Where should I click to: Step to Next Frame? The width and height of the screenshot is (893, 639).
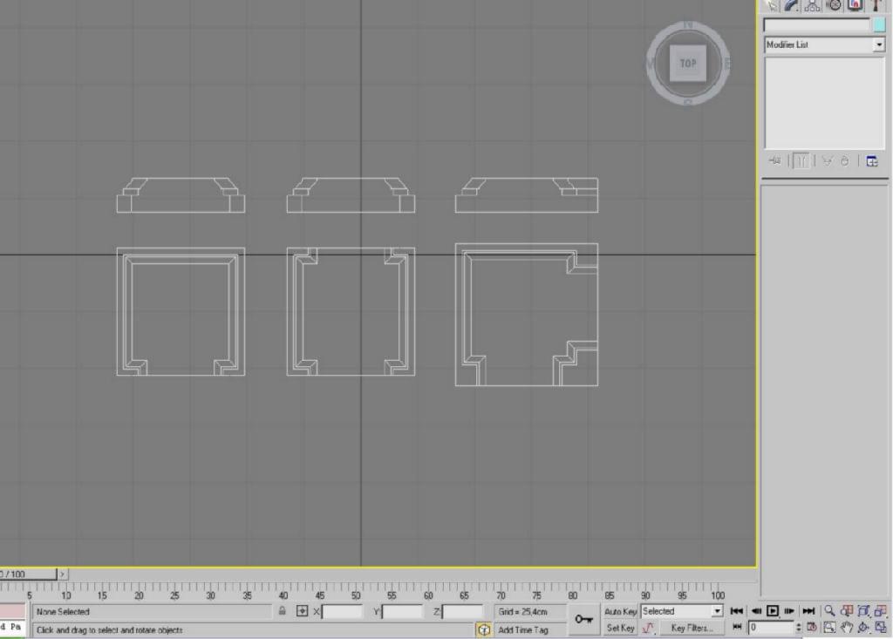click(x=789, y=611)
